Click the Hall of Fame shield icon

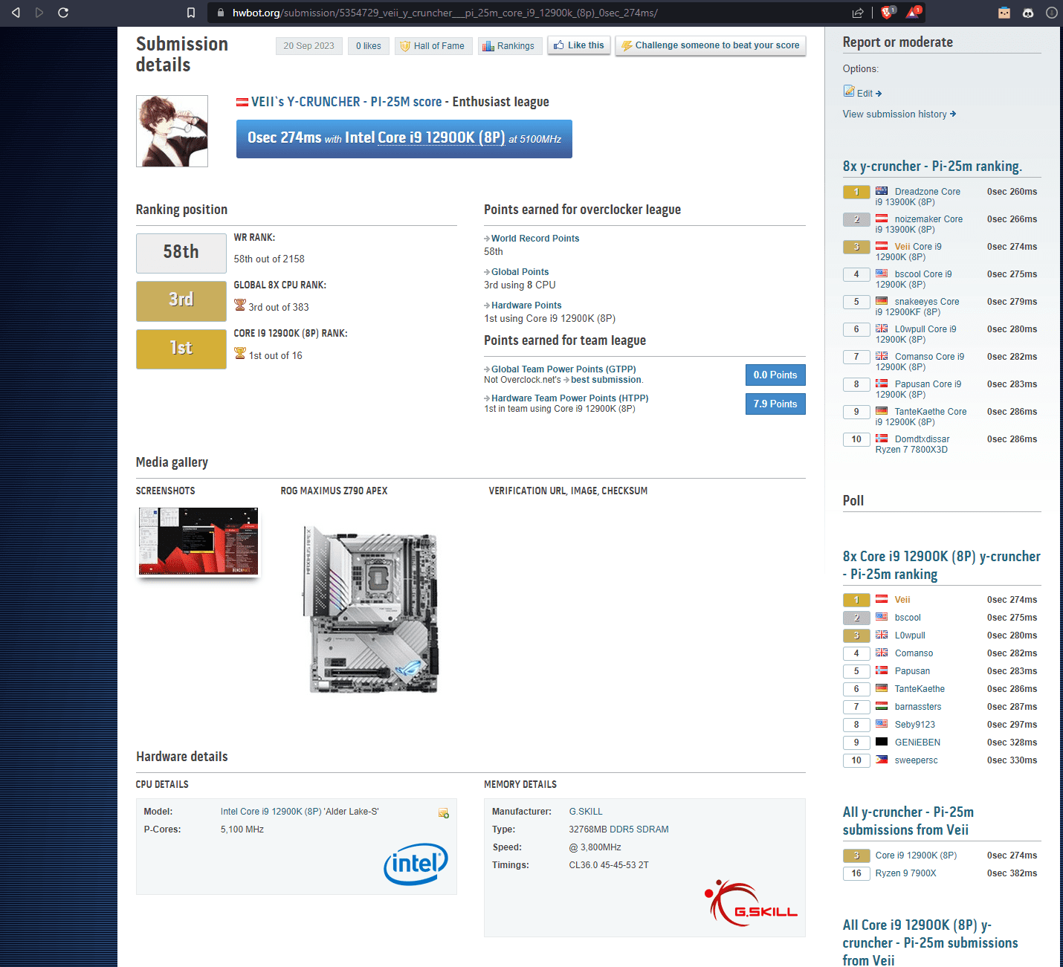click(x=405, y=46)
